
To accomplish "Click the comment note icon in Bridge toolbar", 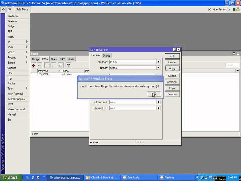I will point(61,65).
